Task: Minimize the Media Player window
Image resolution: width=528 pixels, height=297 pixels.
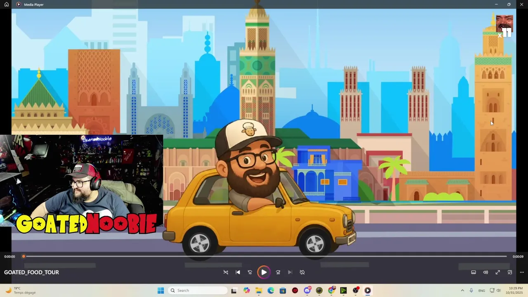Action: pyautogui.click(x=496, y=5)
